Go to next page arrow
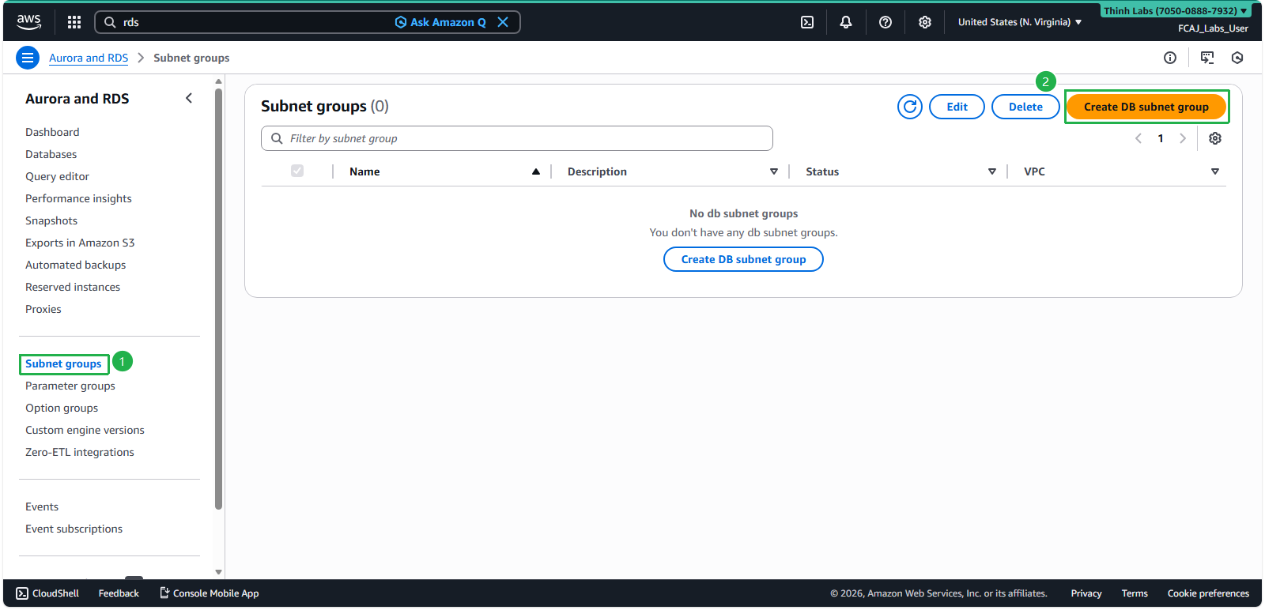Screen dimensions: 1265x610 pyautogui.click(x=1183, y=138)
